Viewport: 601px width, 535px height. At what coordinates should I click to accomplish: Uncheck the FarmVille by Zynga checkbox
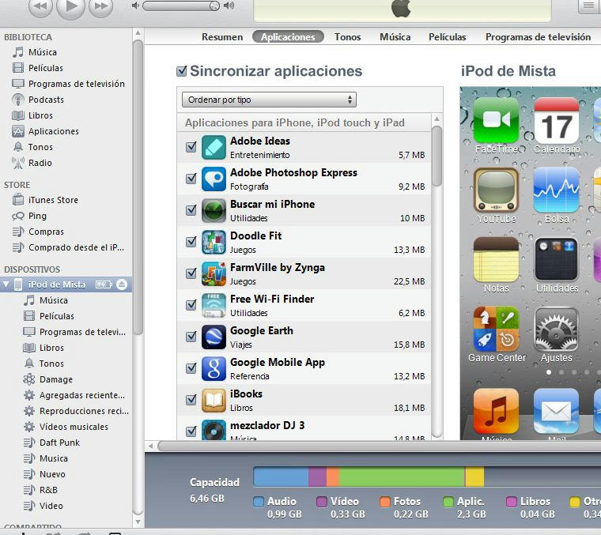pos(191,273)
